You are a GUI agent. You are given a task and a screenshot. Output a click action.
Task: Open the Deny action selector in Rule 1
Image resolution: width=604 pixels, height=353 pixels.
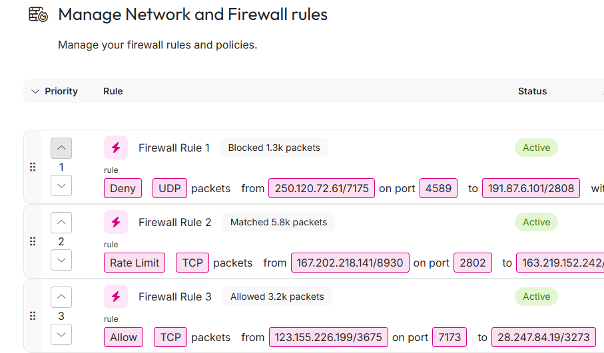point(123,188)
